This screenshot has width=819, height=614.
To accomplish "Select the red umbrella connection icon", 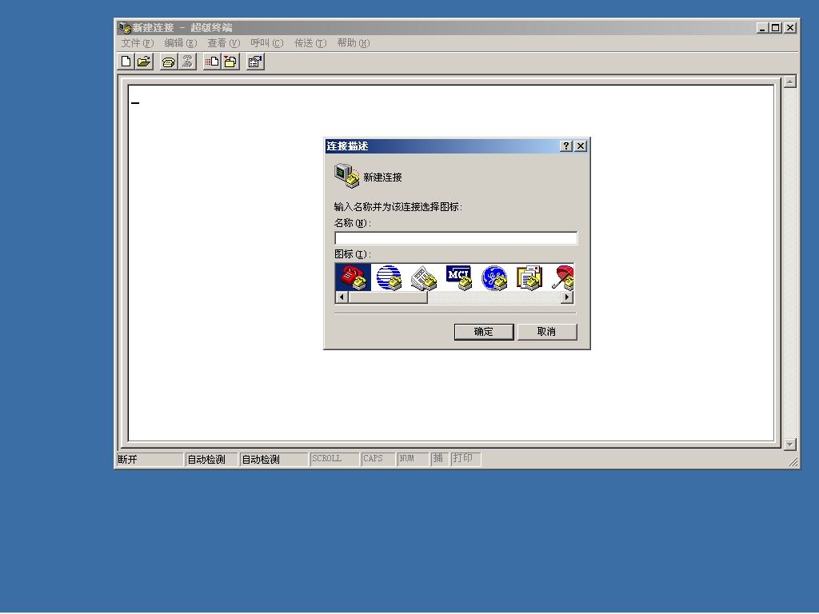I will pyautogui.click(x=563, y=277).
